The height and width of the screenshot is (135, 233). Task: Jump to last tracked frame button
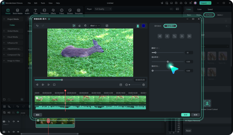pyautogui.click(x=189, y=36)
